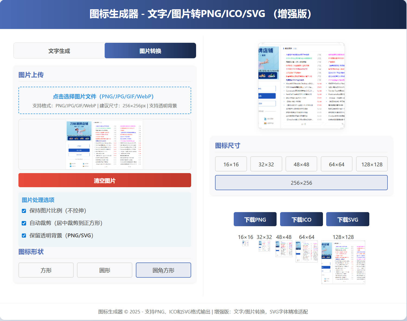Select the 256×256 icon size
The height and width of the screenshot is (321, 407).
point(301,183)
